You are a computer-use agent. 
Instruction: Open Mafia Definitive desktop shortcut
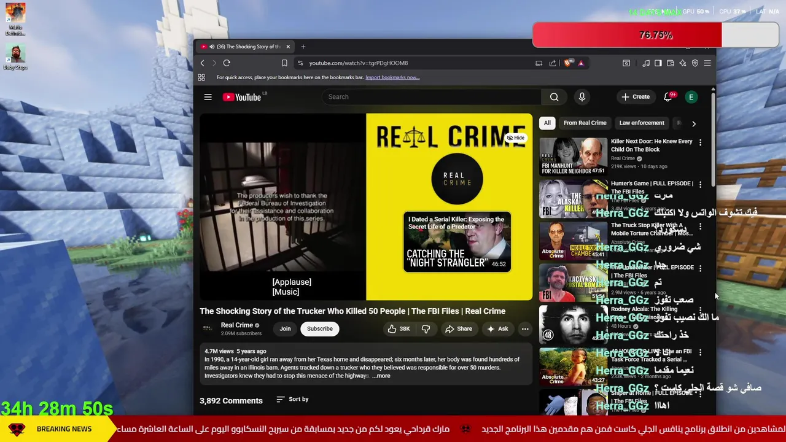point(15,20)
